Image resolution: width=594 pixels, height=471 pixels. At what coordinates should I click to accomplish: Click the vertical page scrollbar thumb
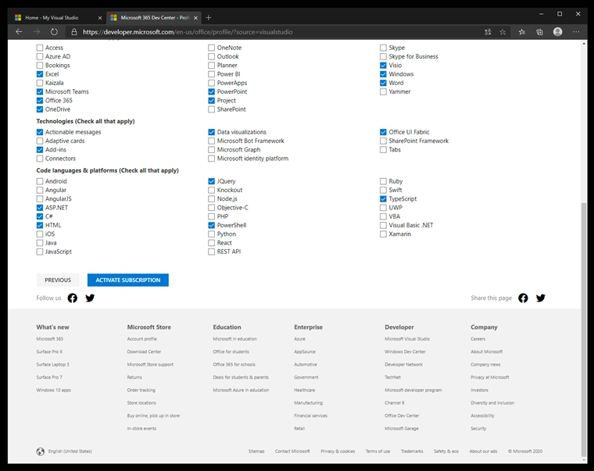584,330
